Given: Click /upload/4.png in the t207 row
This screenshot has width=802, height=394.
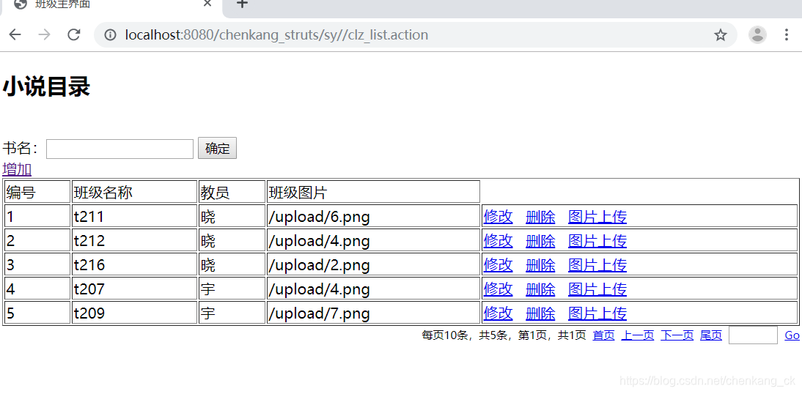Looking at the screenshot, I should 373,289.
